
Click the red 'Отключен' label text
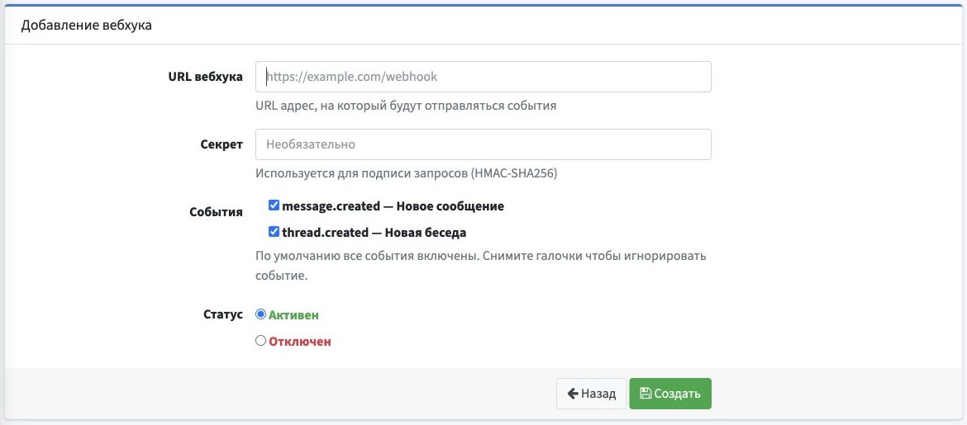pos(300,341)
